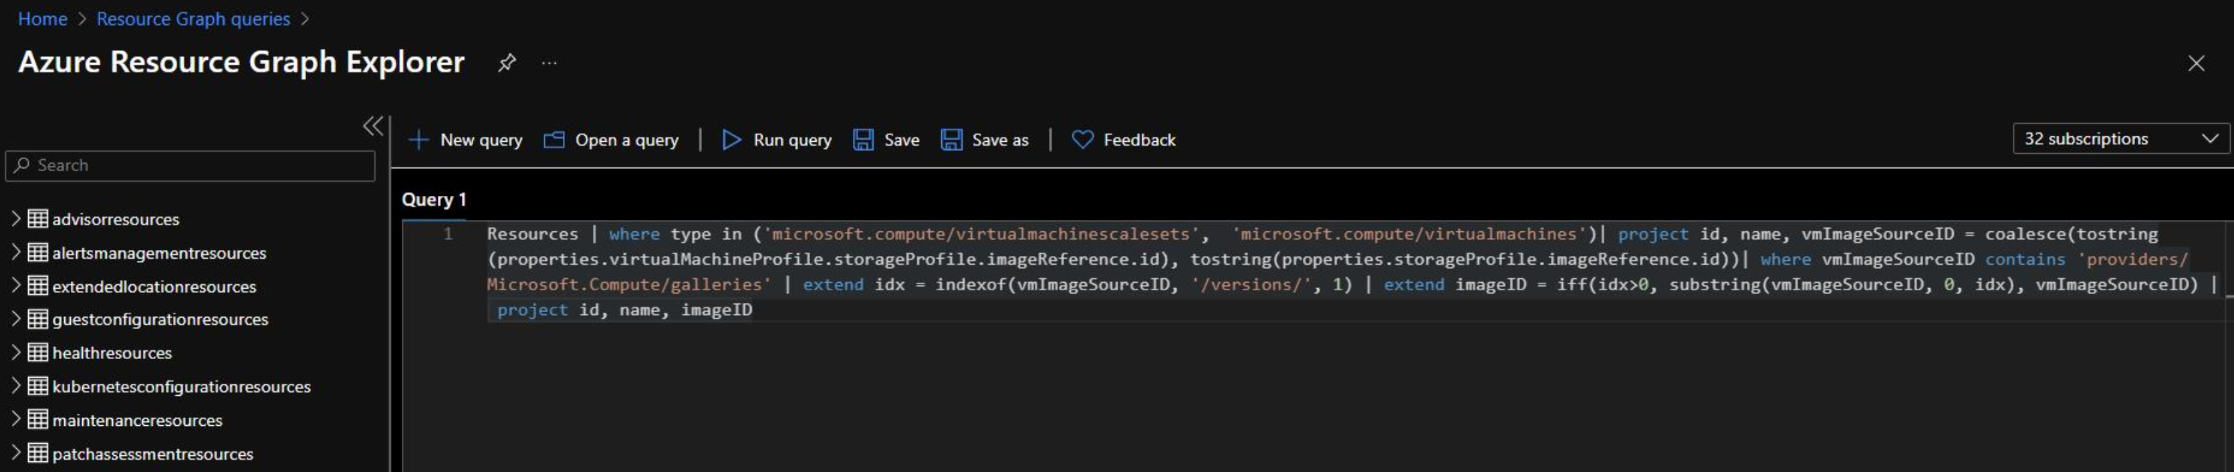Screen dimensions: 2234x472
Task: Click the guestconfigurationresources table icon
Action: tap(37, 320)
